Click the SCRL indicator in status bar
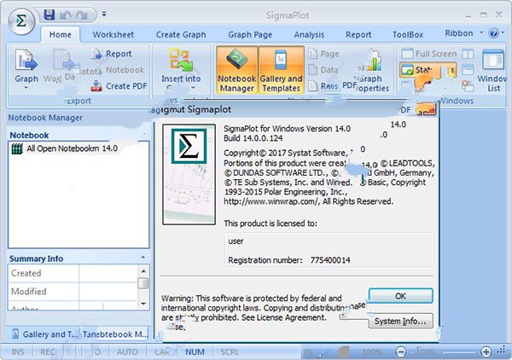Image resolution: width=512 pixels, height=360 pixels. 230,352
